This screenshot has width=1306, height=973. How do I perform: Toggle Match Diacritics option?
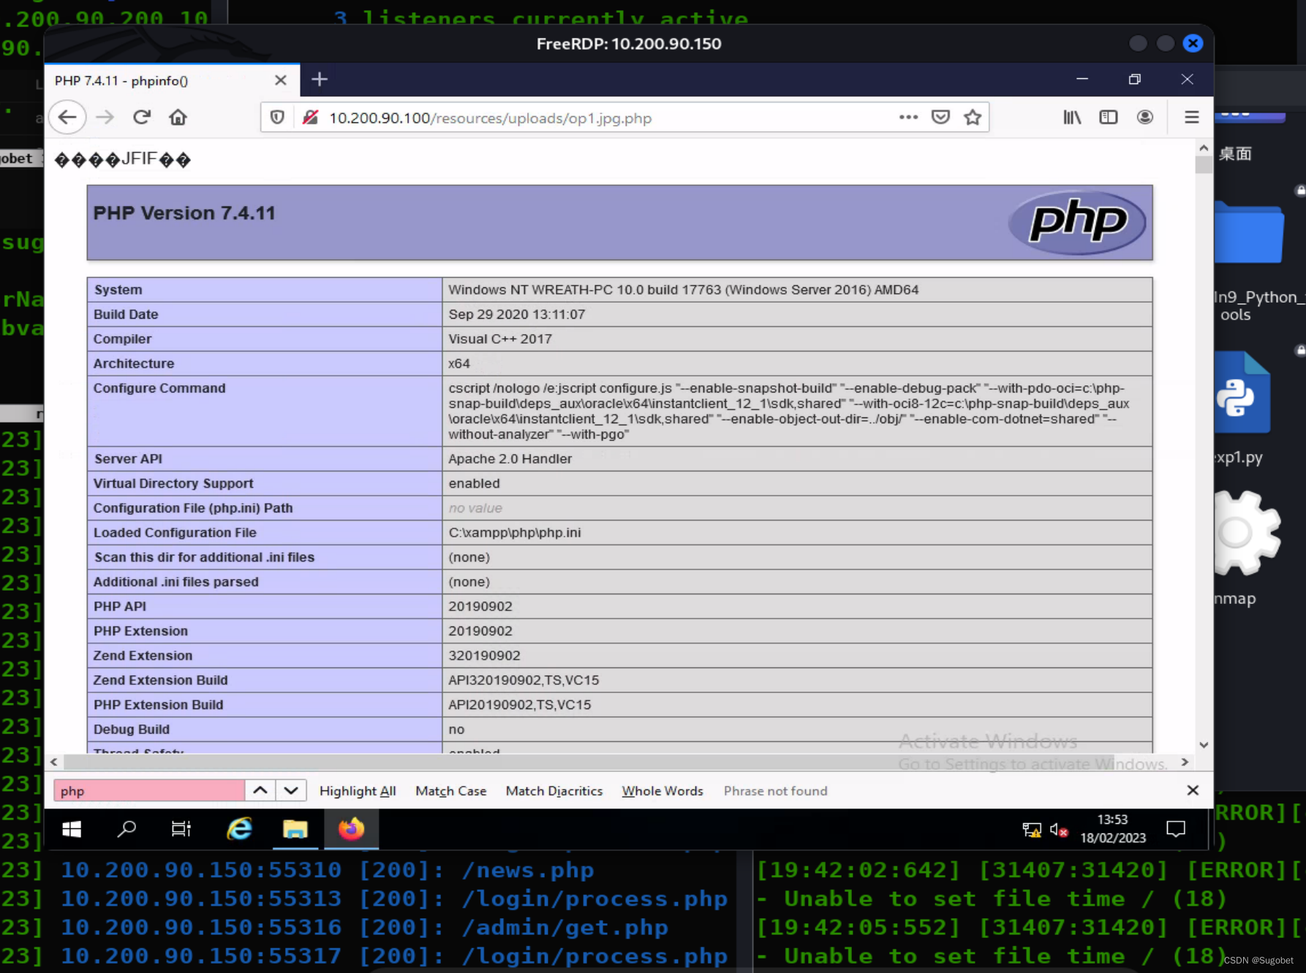[554, 791]
